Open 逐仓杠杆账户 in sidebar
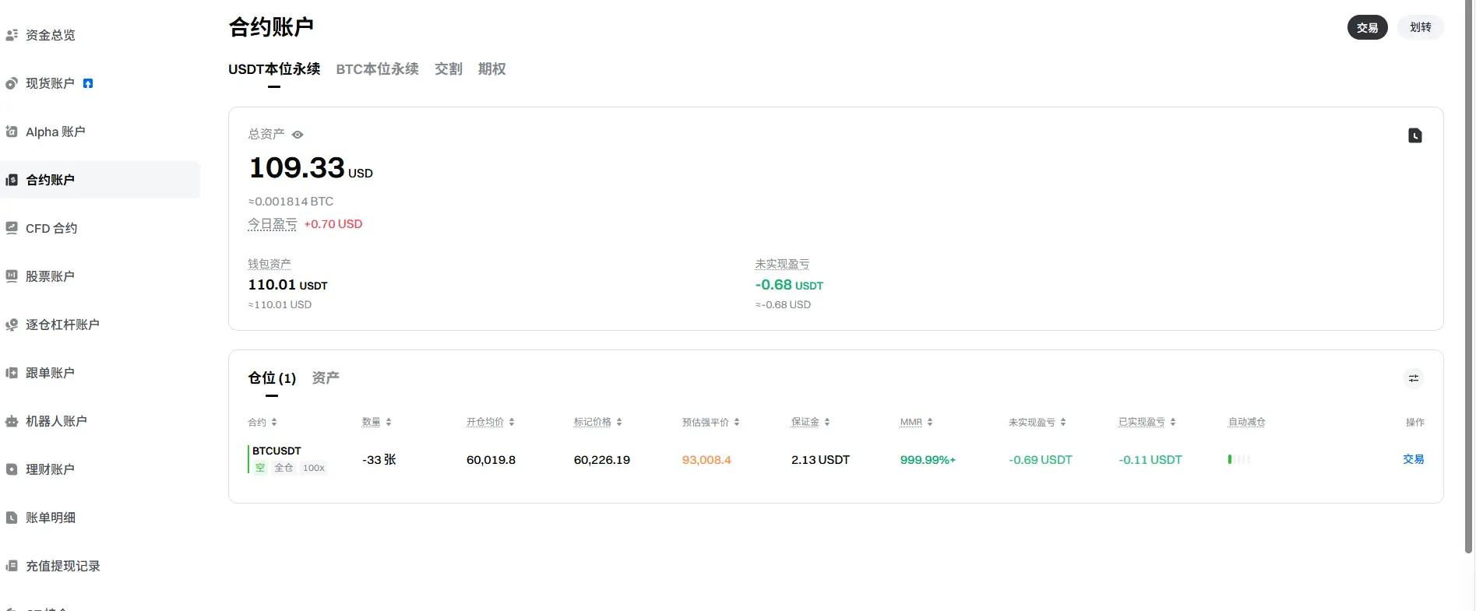The image size is (1476, 611). [62, 325]
